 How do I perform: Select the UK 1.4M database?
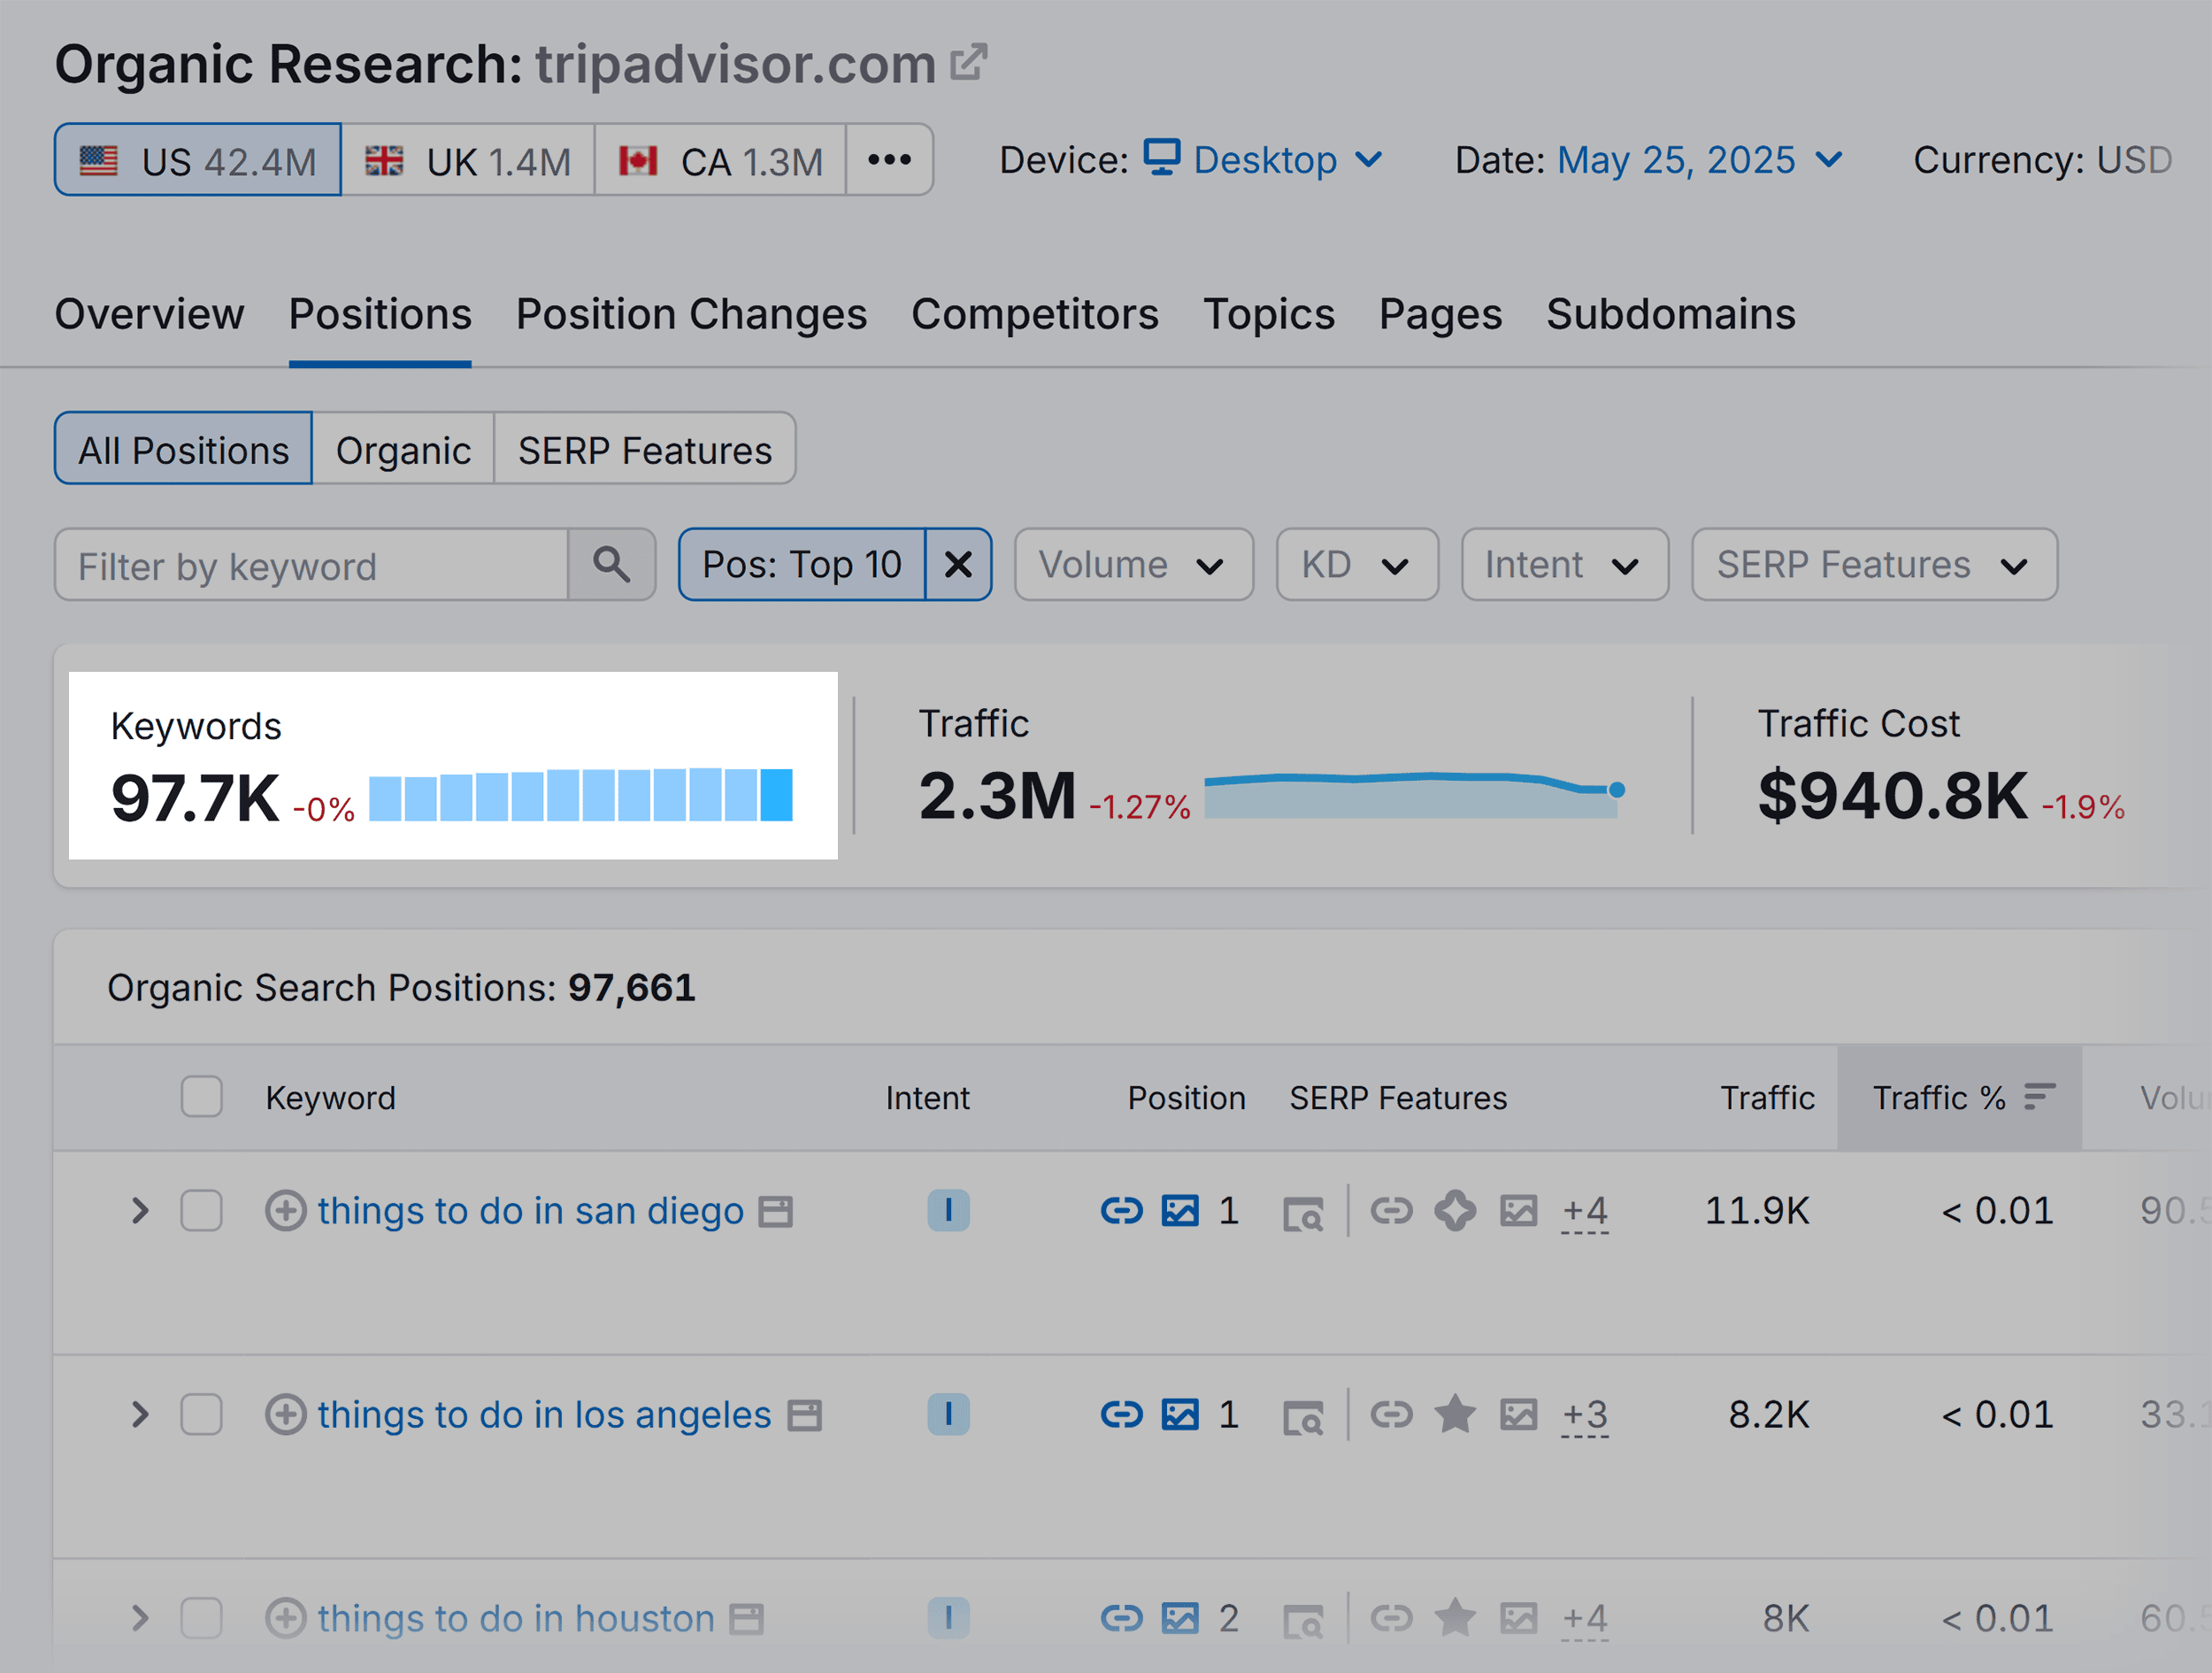coord(468,160)
